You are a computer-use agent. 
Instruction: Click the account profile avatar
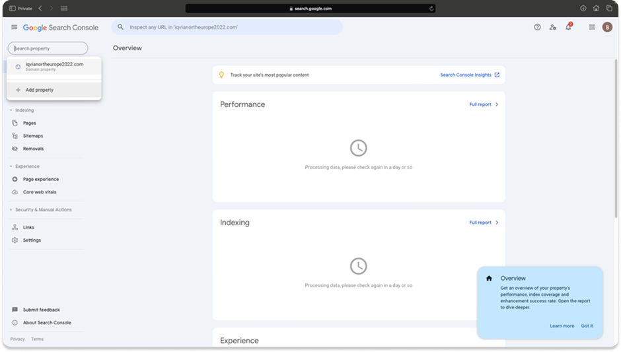(x=607, y=27)
